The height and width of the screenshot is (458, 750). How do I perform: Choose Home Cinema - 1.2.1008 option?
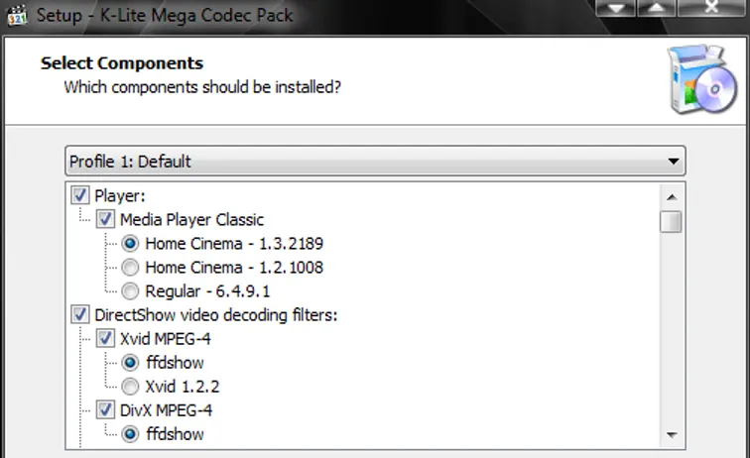tap(130, 267)
